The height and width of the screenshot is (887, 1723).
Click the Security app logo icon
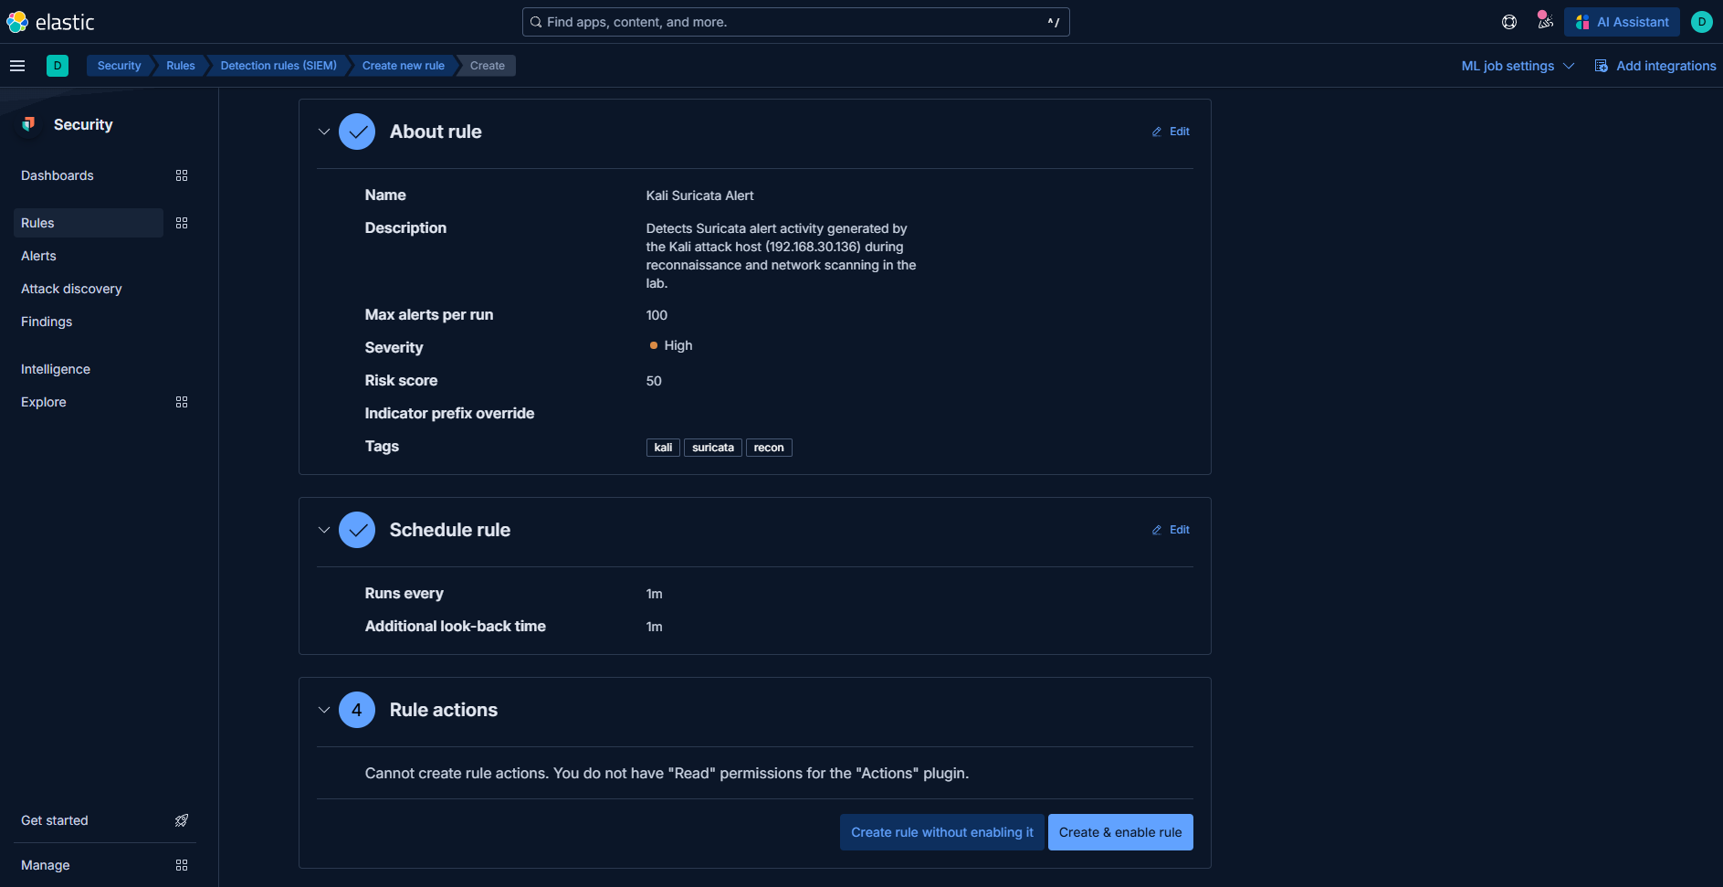tap(29, 124)
